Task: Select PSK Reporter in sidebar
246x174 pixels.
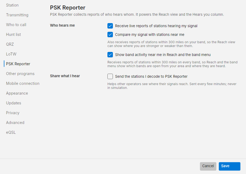Action: pos(18,64)
